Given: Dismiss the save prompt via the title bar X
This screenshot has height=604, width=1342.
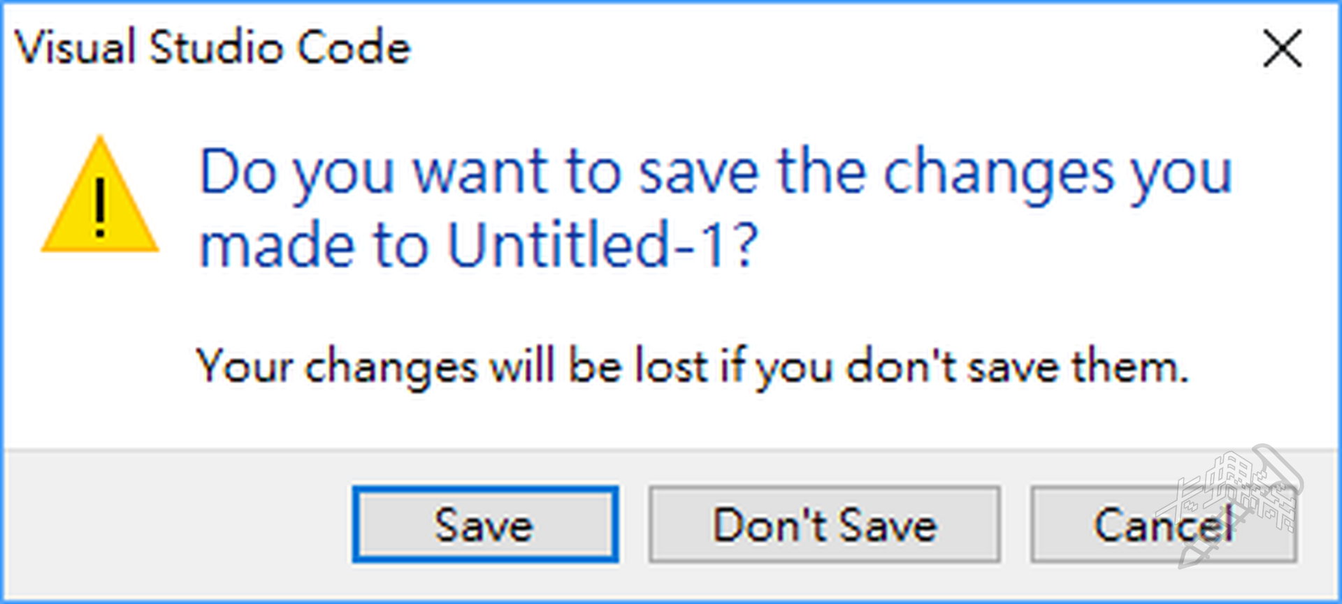Looking at the screenshot, I should [x=1282, y=49].
